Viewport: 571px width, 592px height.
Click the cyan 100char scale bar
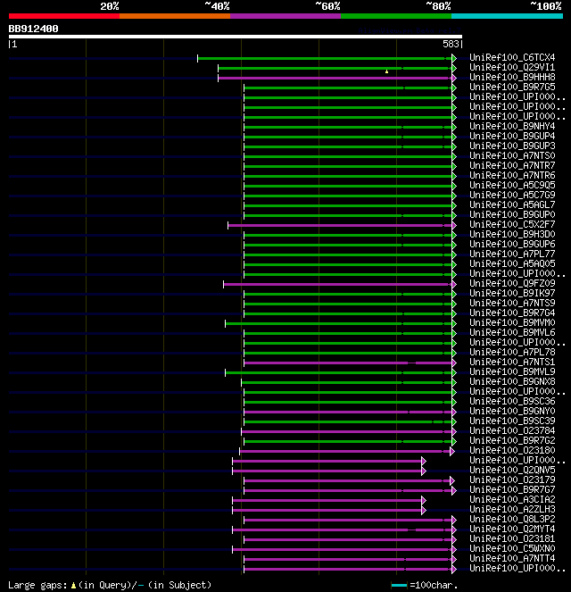tap(400, 586)
